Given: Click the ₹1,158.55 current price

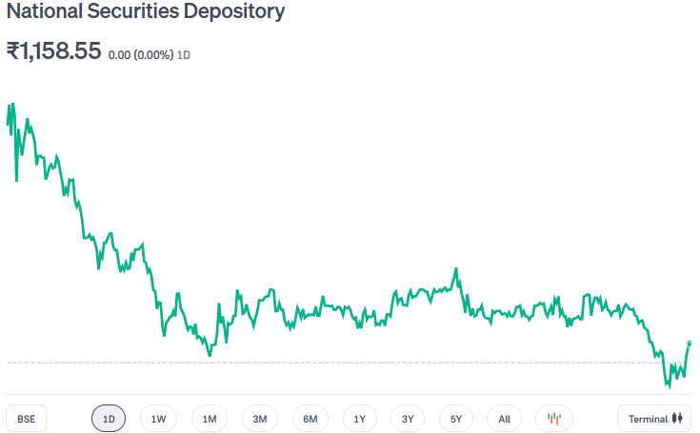Looking at the screenshot, I should tap(54, 51).
